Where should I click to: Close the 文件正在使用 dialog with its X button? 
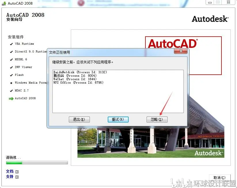coord(181,51)
